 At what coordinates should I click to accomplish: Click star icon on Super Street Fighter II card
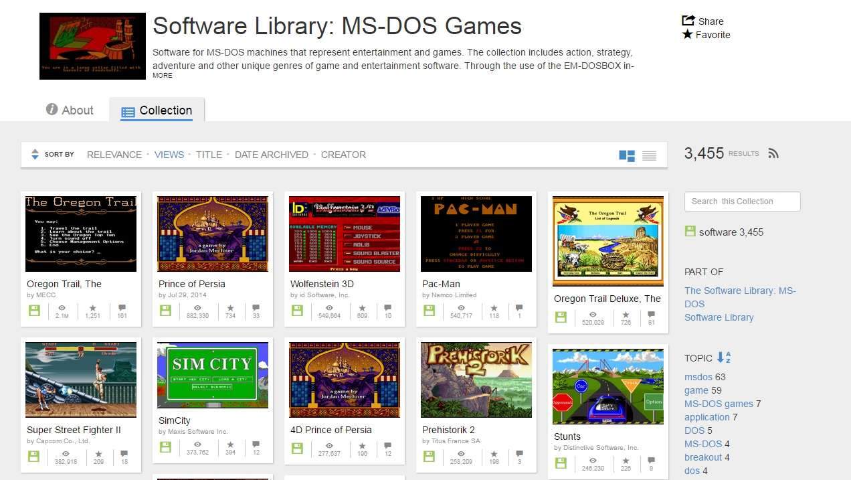(98, 455)
